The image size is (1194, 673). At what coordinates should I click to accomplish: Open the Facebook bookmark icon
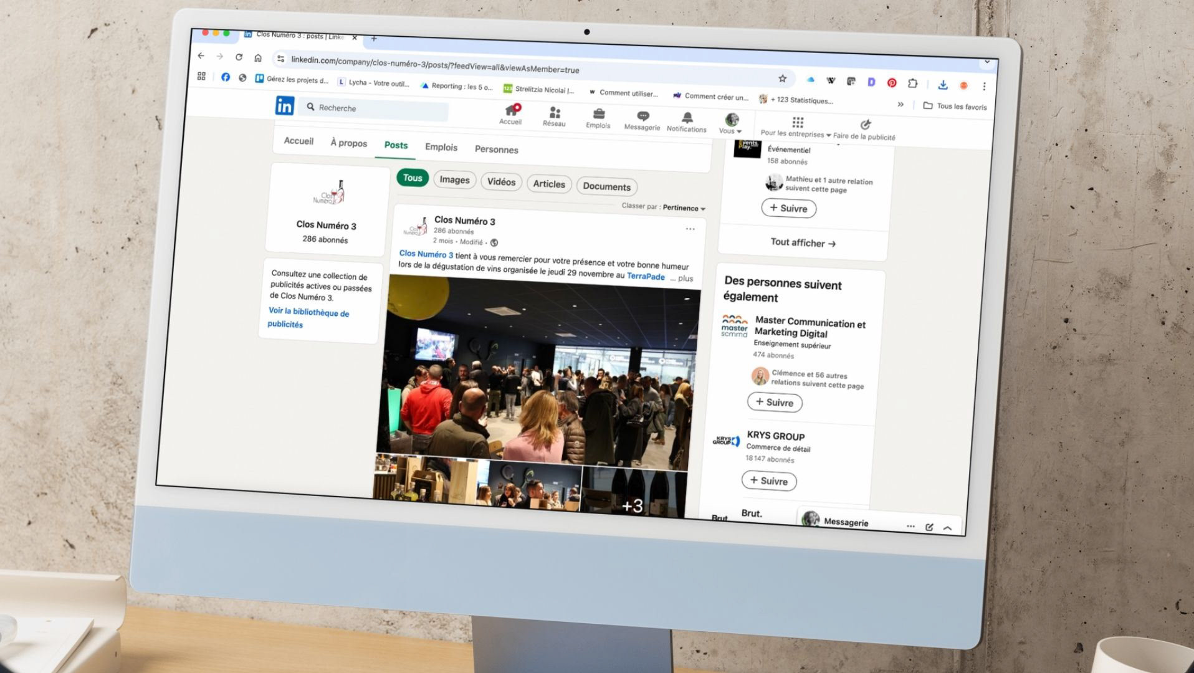point(225,77)
